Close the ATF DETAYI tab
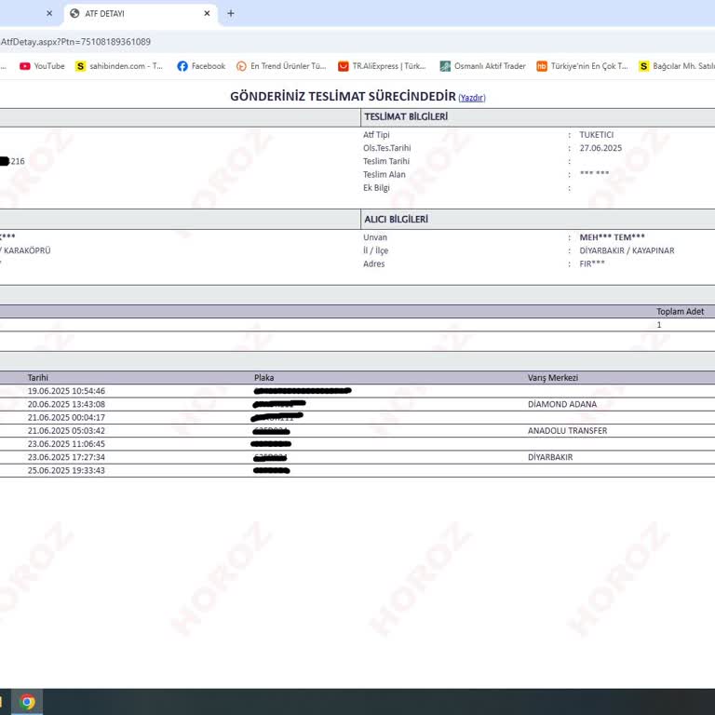This screenshot has width=715, height=715. (208, 14)
